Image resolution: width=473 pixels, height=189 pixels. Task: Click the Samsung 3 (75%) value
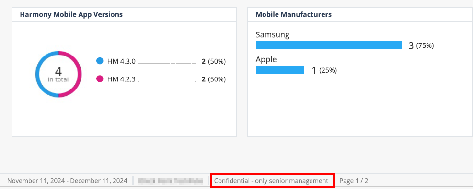pyautogui.click(x=421, y=46)
